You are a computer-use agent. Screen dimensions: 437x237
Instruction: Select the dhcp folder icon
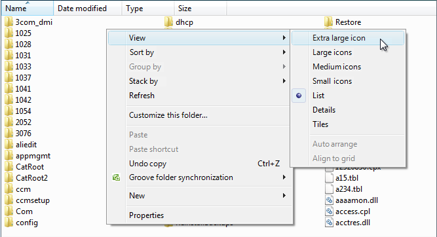click(168, 22)
